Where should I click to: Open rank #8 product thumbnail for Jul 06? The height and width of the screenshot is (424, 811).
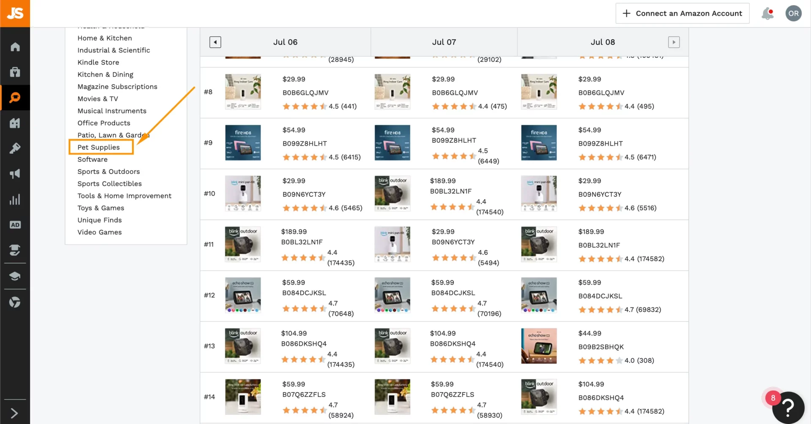(243, 92)
